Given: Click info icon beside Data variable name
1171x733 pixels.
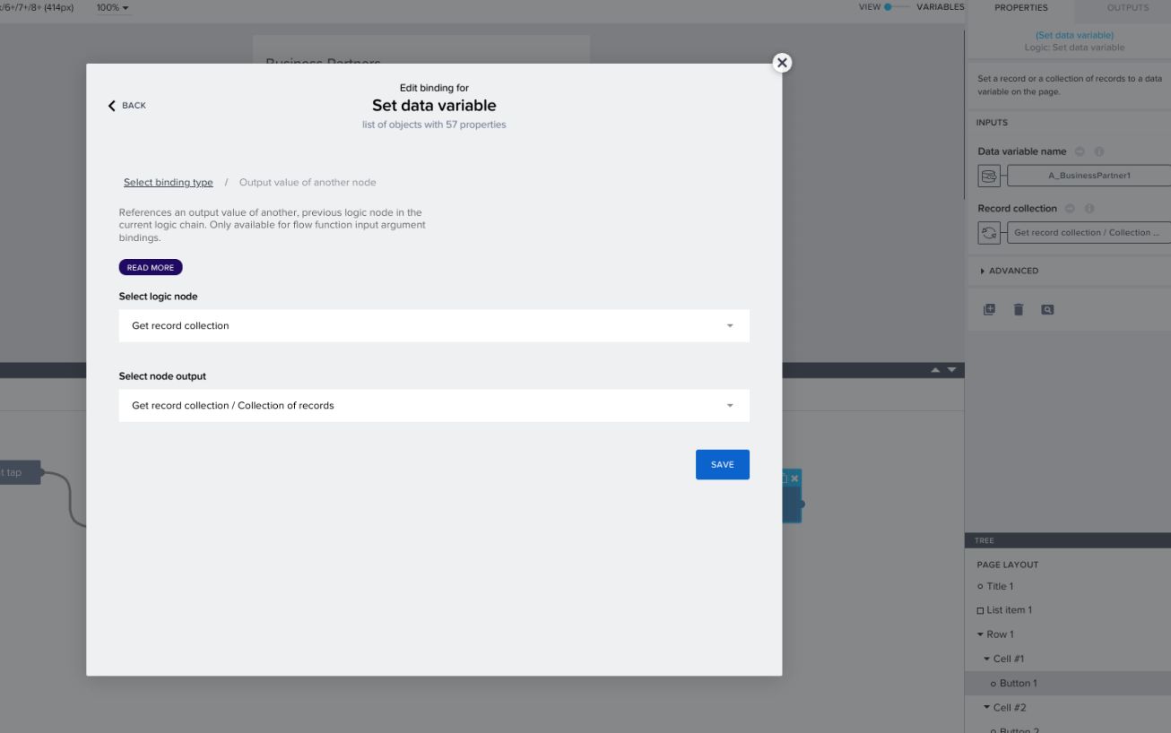Looking at the screenshot, I should [x=1097, y=151].
